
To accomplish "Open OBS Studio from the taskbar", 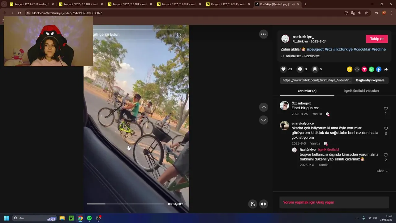I will tap(98, 218).
